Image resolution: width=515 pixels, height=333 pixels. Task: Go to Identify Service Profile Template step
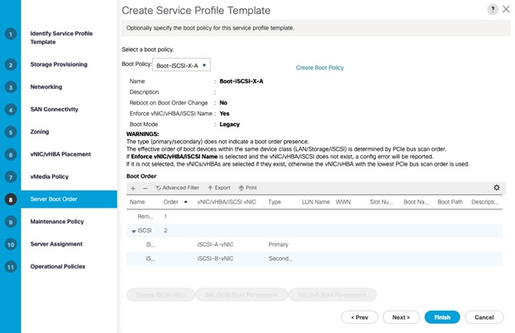61,38
